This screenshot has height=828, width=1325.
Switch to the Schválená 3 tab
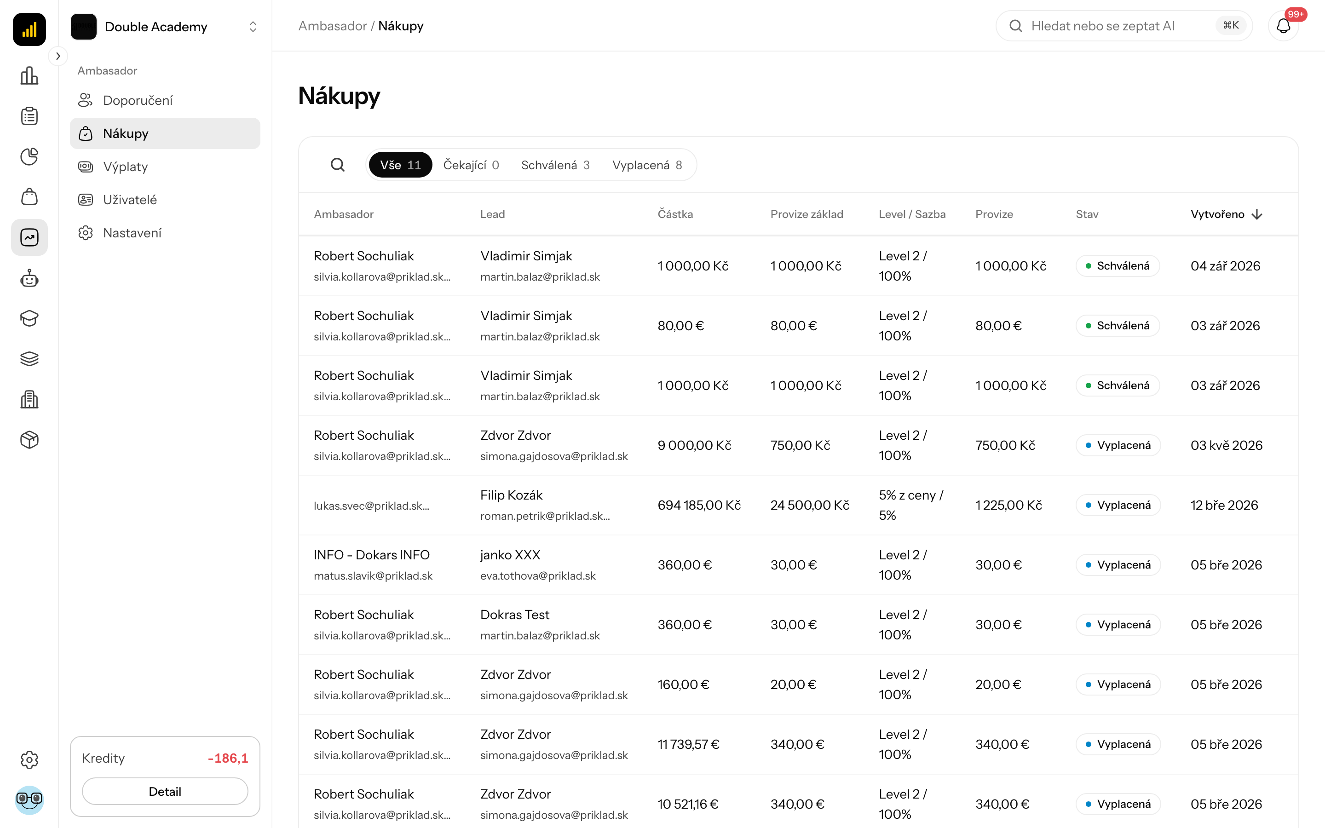point(555,165)
